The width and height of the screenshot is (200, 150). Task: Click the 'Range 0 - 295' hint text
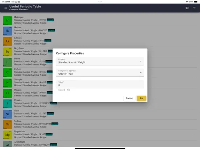64,90
